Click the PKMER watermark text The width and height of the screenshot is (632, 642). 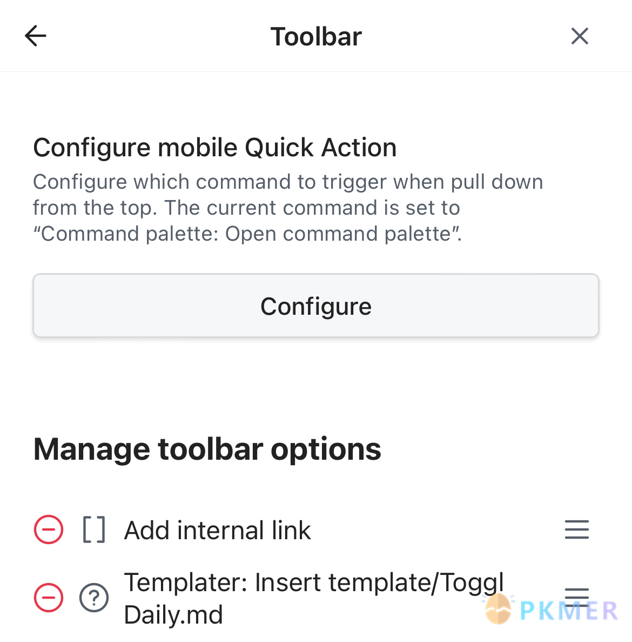pyautogui.click(x=569, y=611)
